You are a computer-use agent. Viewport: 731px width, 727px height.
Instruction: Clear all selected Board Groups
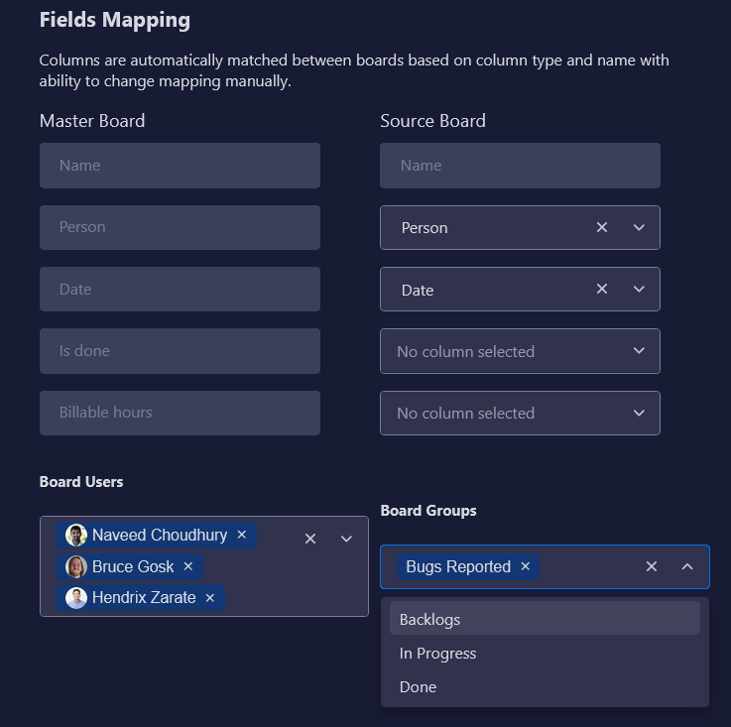(652, 566)
